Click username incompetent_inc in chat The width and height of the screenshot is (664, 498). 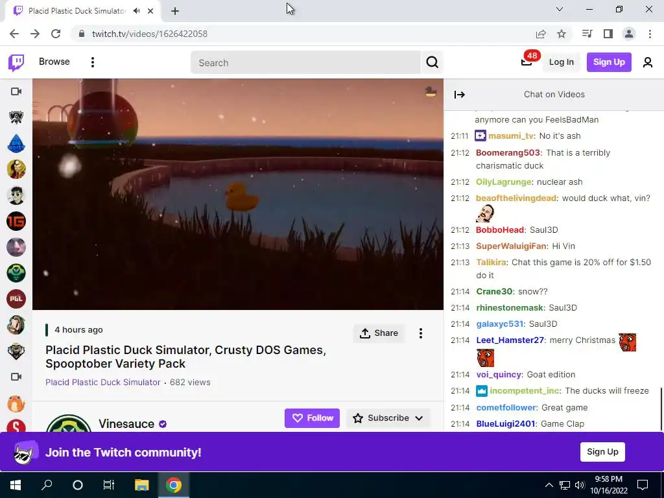coord(525,391)
